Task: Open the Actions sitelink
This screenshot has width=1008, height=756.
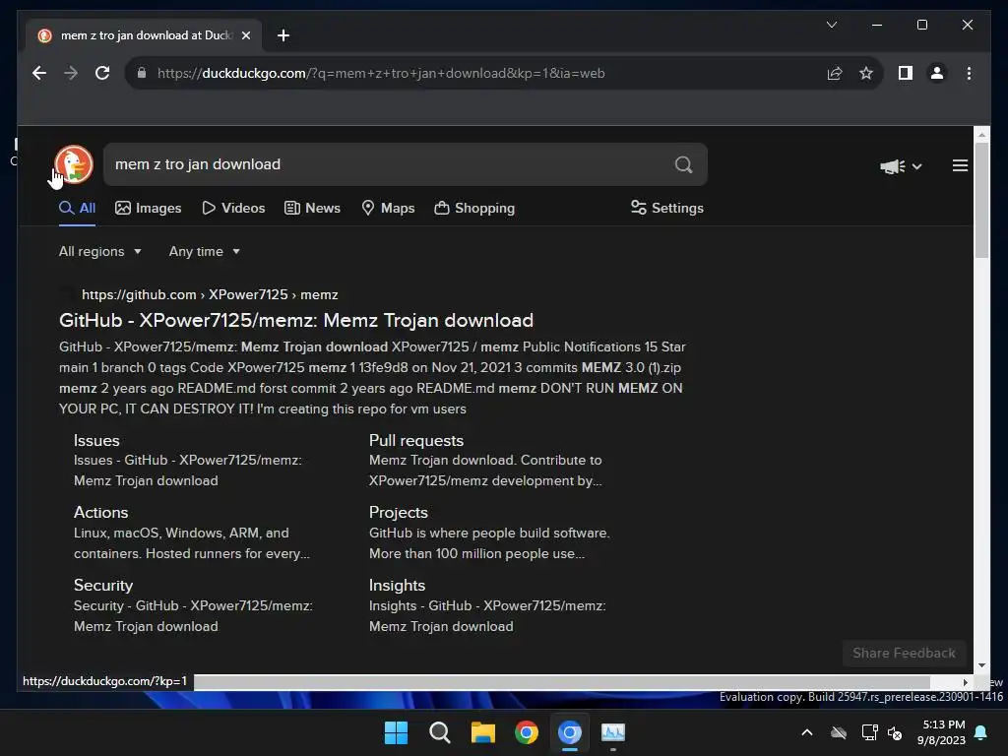Action: pyautogui.click(x=101, y=512)
